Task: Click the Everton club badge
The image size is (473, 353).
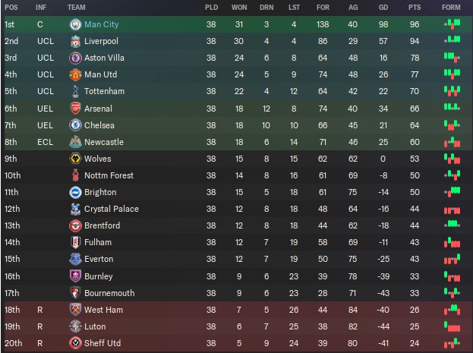Action: click(74, 259)
